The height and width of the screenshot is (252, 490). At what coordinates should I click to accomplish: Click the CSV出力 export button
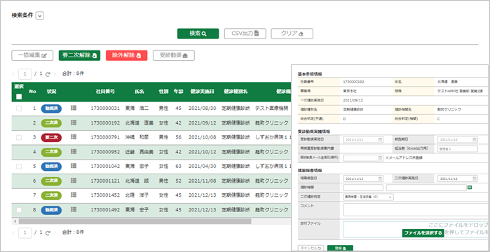coord(245,34)
